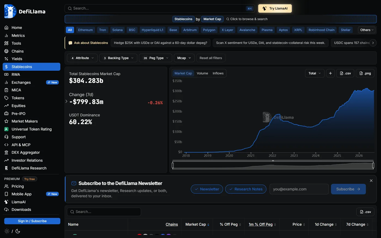This screenshot has height=238, width=381.
Task: Click the DEX Aggregator bank icon
Action: tap(6, 153)
